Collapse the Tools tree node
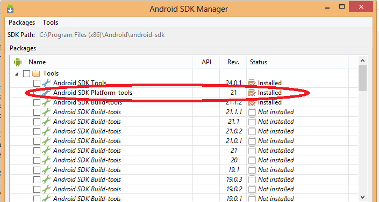Image resolution: width=379 pixels, height=202 pixels. click(17, 74)
